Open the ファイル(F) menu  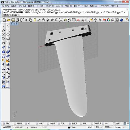tap(6, 6)
